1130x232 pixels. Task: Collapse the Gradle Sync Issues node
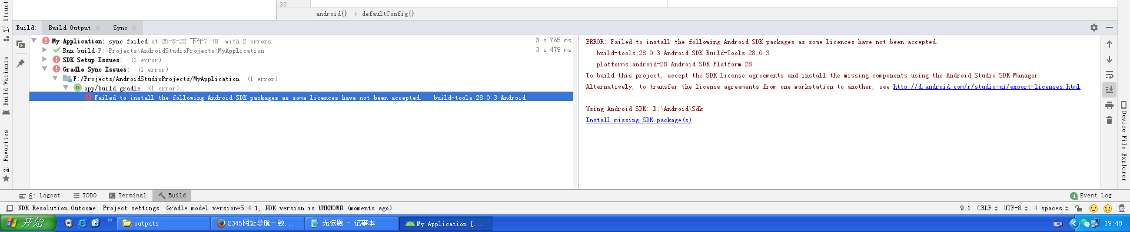(x=44, y=69)
